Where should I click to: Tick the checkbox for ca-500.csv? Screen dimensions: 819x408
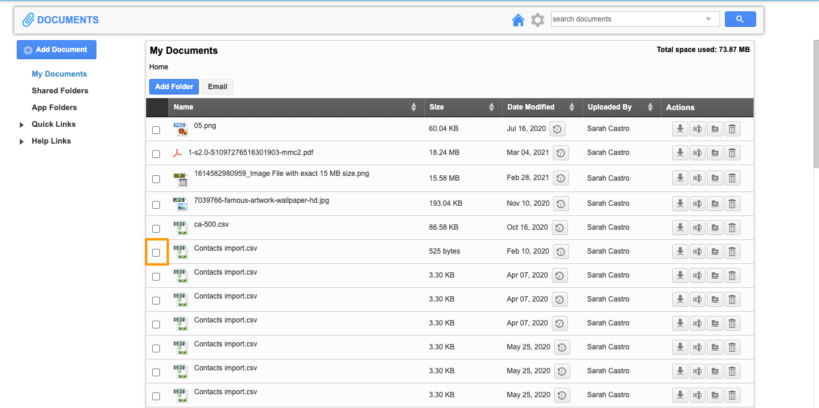[x=156, y=229]
